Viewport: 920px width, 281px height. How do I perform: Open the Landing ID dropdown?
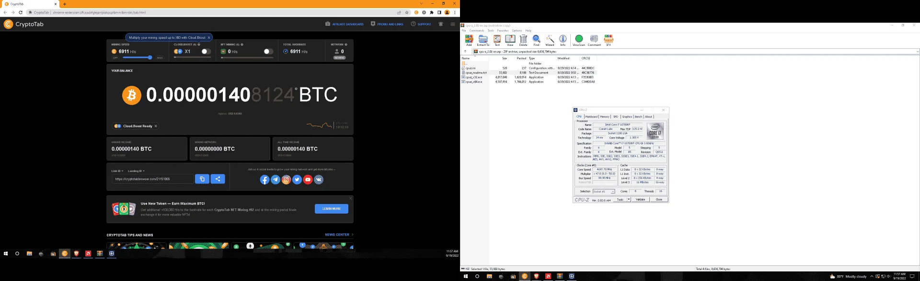[x=136, y=171]
